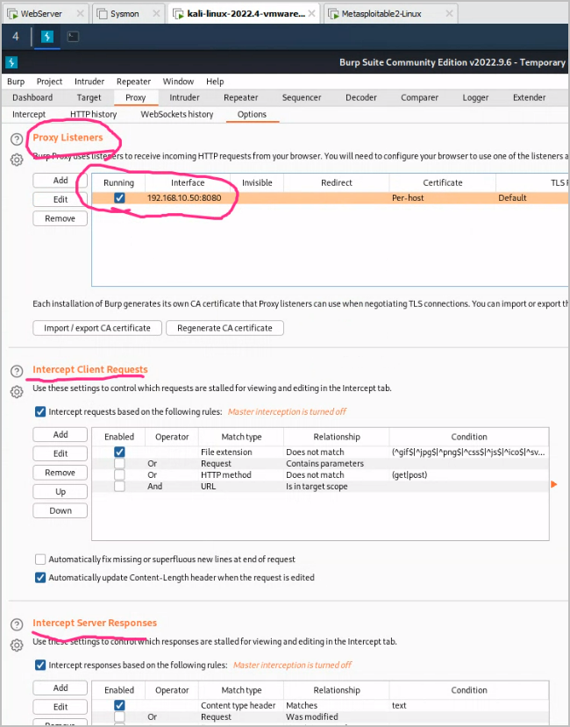The image size is (570, 727).
Task: Switch to the Target tab
Action: coord(89,97)
